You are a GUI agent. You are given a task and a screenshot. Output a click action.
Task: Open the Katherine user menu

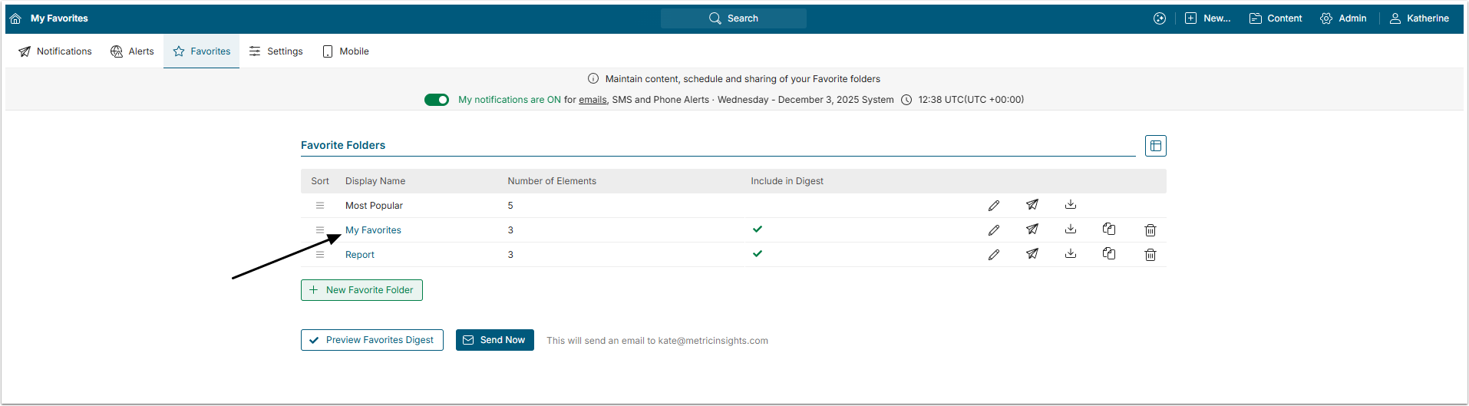[1419, 18]
